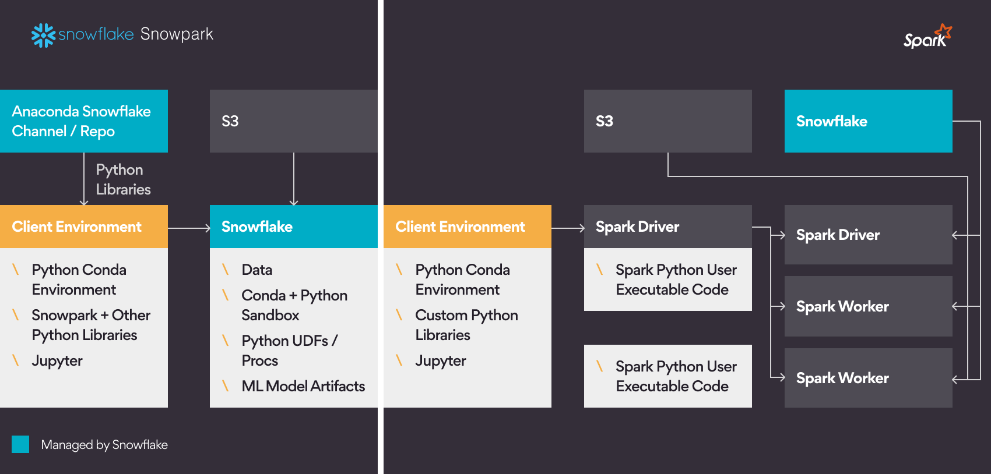Viewport: 991px width, 474px height.
Task: Click Conda + Python Sandbox list item
Action: (294, 305)
